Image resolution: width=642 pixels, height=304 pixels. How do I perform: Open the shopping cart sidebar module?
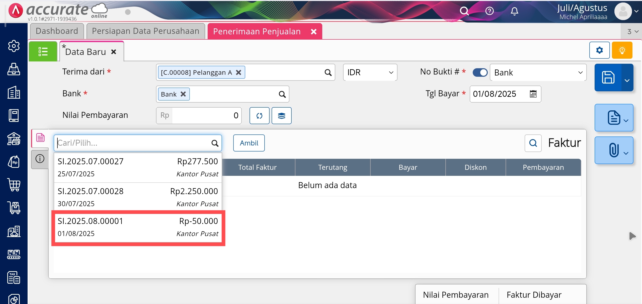click(x=14, y=185)
